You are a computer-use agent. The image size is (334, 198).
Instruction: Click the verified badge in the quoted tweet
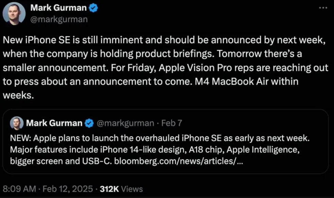coord(89,123)
